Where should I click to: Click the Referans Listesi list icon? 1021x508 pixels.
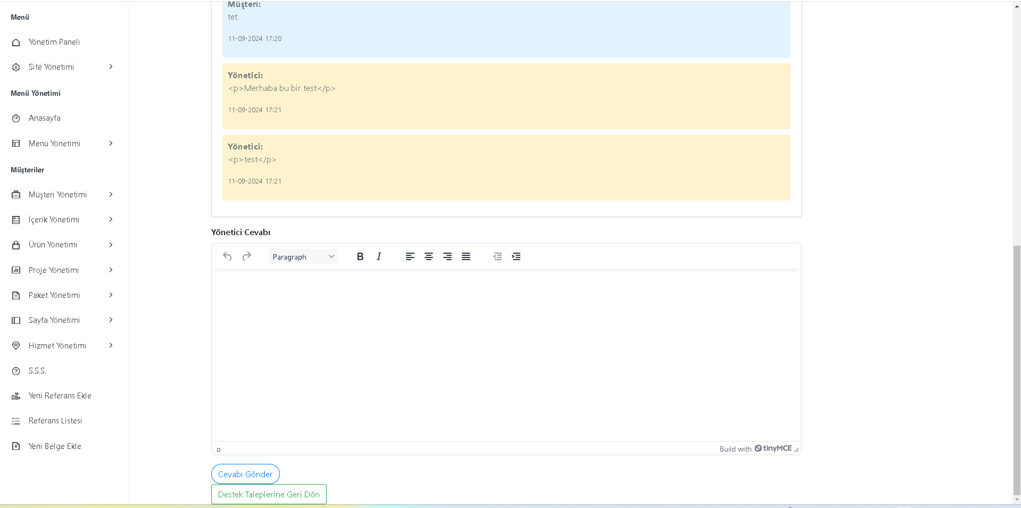[16, 421]
